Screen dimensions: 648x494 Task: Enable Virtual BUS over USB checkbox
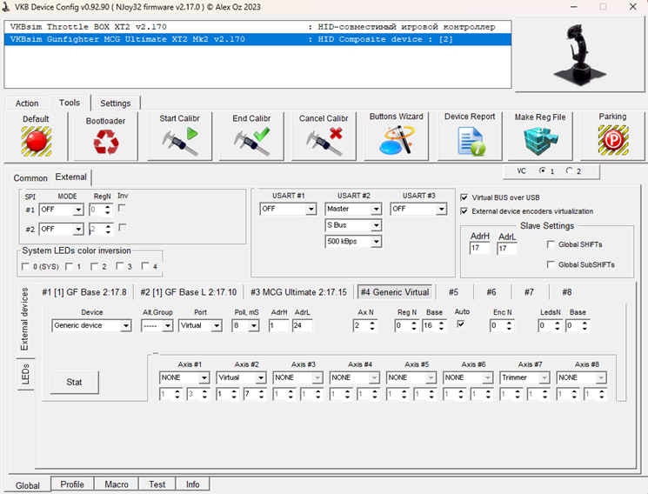[x=464, y=197]
